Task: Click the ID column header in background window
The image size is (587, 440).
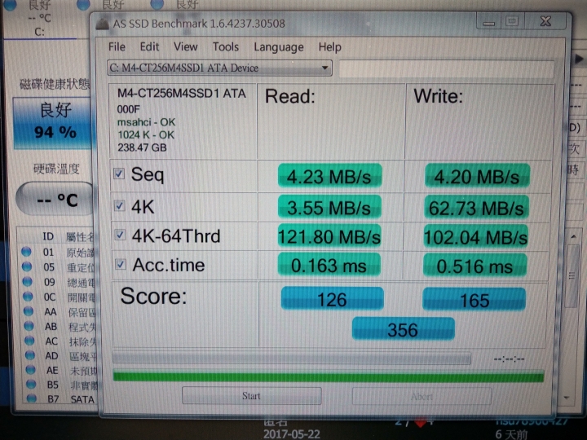Action: click(x=48, y=236)
